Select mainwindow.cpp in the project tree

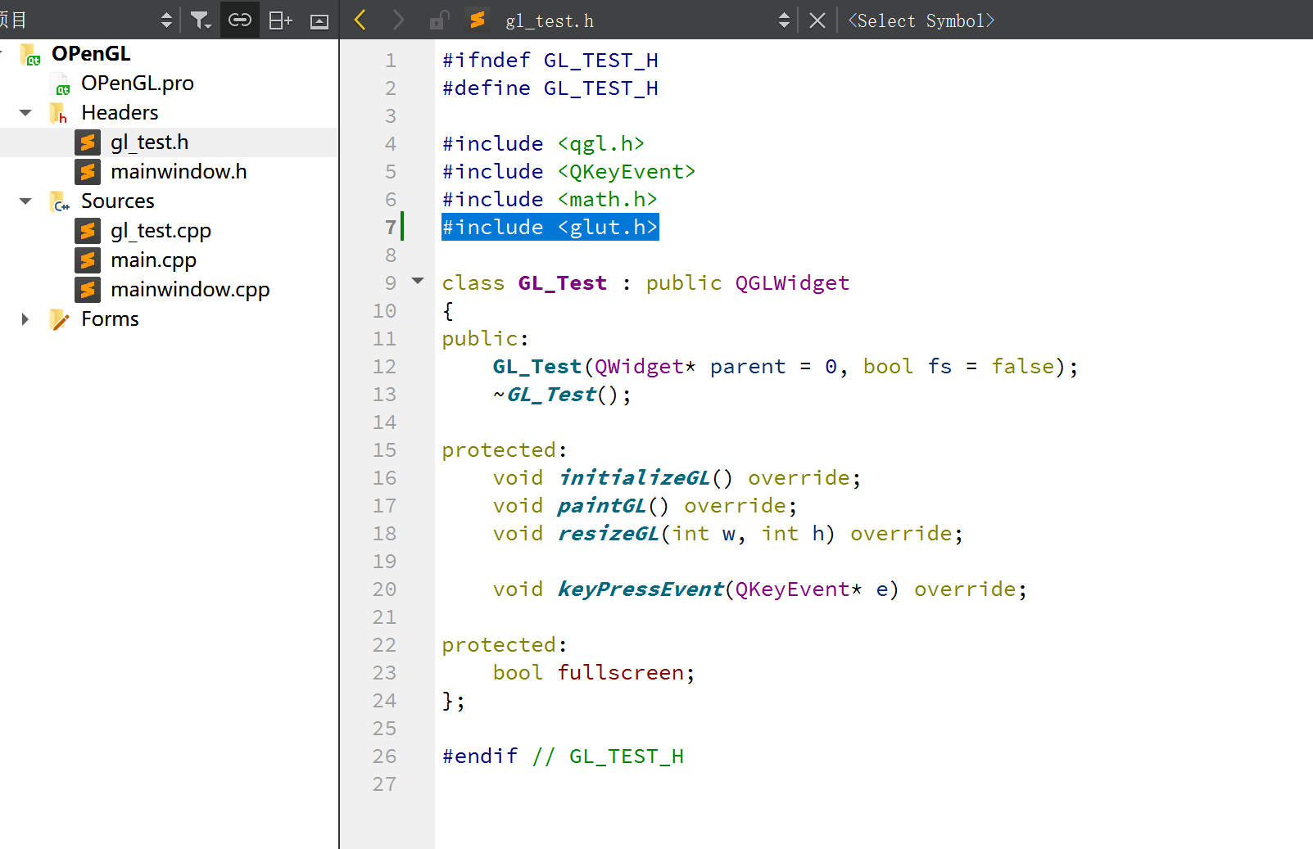(190, 289)
